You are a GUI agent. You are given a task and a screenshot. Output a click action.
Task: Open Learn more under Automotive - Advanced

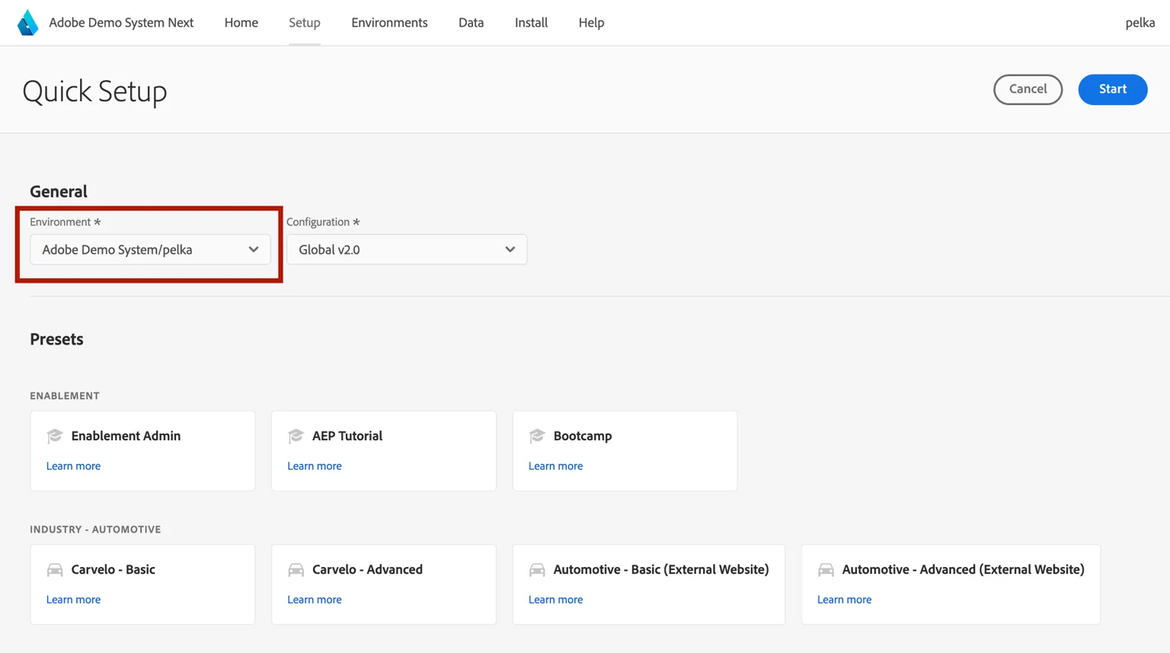(844, 600)
